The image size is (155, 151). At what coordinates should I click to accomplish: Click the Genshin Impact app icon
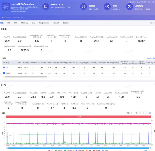click(5, 7)
